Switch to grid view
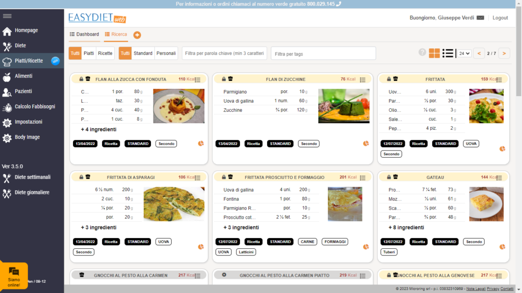522x293 pixels. click(x=434, y=53)
